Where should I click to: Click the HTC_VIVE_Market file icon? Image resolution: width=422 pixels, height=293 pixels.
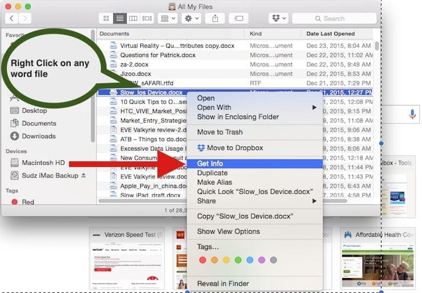pos(113,111)
